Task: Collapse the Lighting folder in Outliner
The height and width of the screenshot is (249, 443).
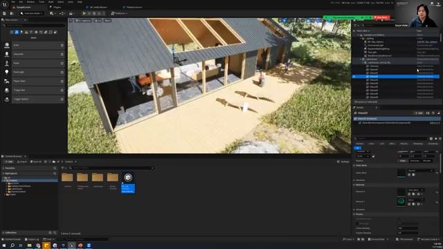Action: 361,39
